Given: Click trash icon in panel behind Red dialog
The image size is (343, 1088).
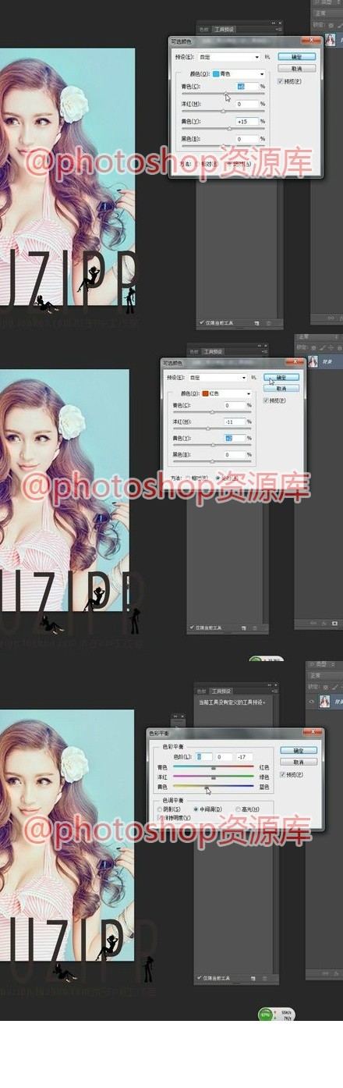Looking at the screenshot, I should 255,628.
